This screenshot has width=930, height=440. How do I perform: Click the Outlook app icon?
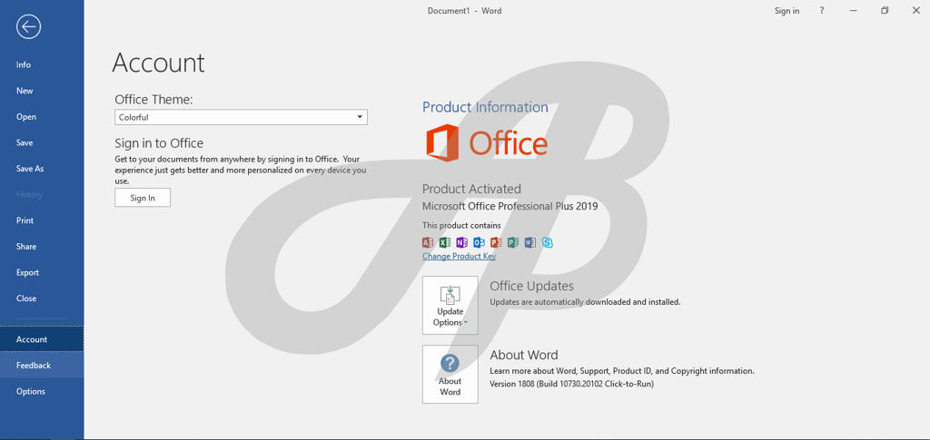[479, 242]
